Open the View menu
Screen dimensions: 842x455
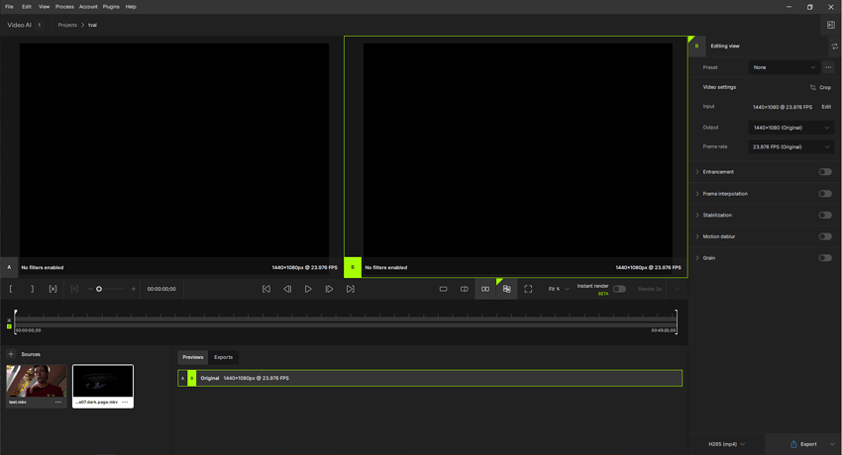point(44,7)
